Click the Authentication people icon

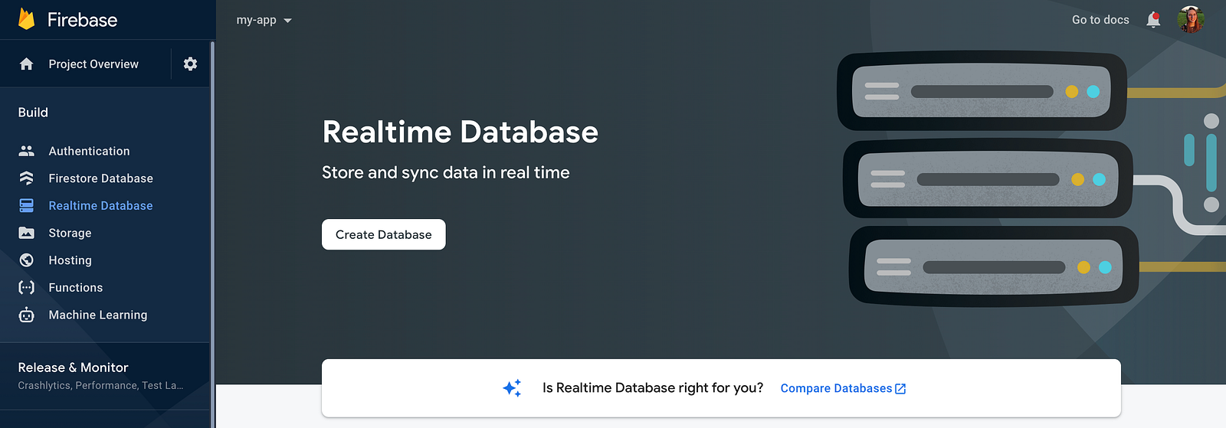pyautogui.click(x=26, y=151)
